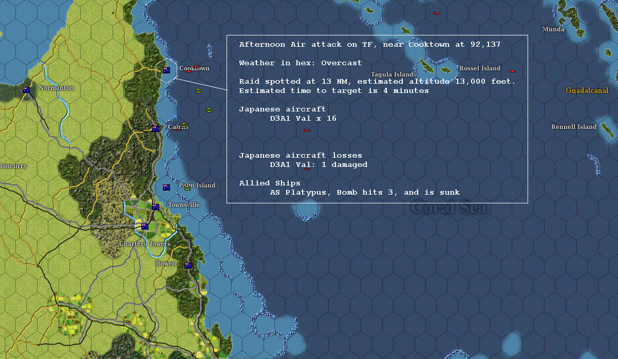Click 'Raid spotted at 13 NM' line
This screenshot has height=359, width=618.
point(378,82)
